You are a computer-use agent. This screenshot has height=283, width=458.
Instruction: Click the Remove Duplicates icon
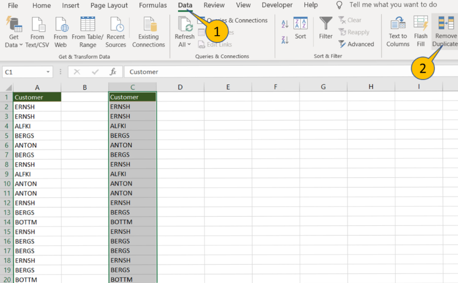pos(445,32)
